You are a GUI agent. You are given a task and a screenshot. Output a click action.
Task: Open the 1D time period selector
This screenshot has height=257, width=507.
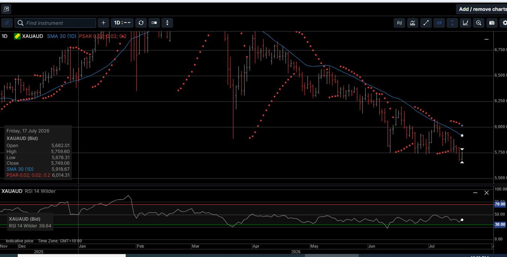122,23
